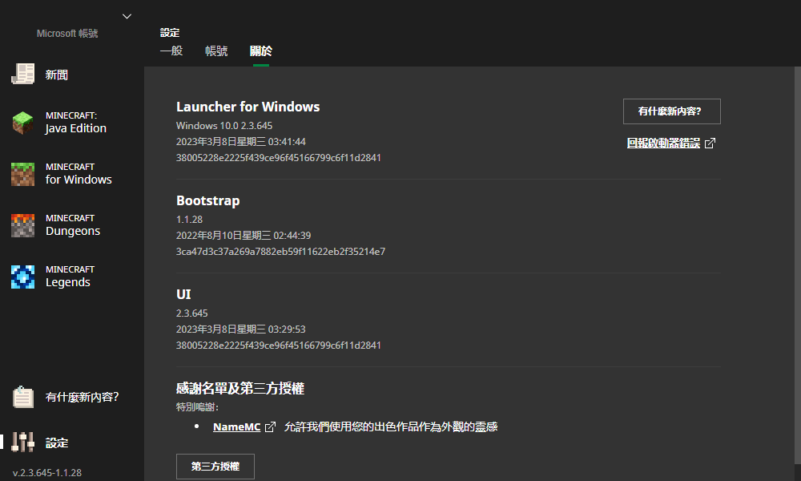Select Minecraft for Windows dirt block icon

tap(23, 174)
